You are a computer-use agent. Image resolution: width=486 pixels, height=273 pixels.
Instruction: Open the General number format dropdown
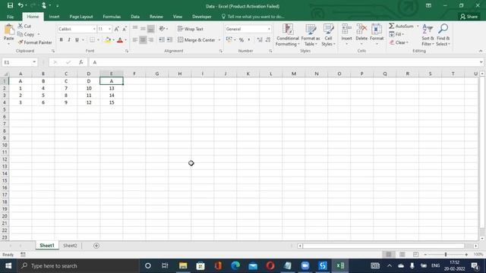click(x=269, y=29)
